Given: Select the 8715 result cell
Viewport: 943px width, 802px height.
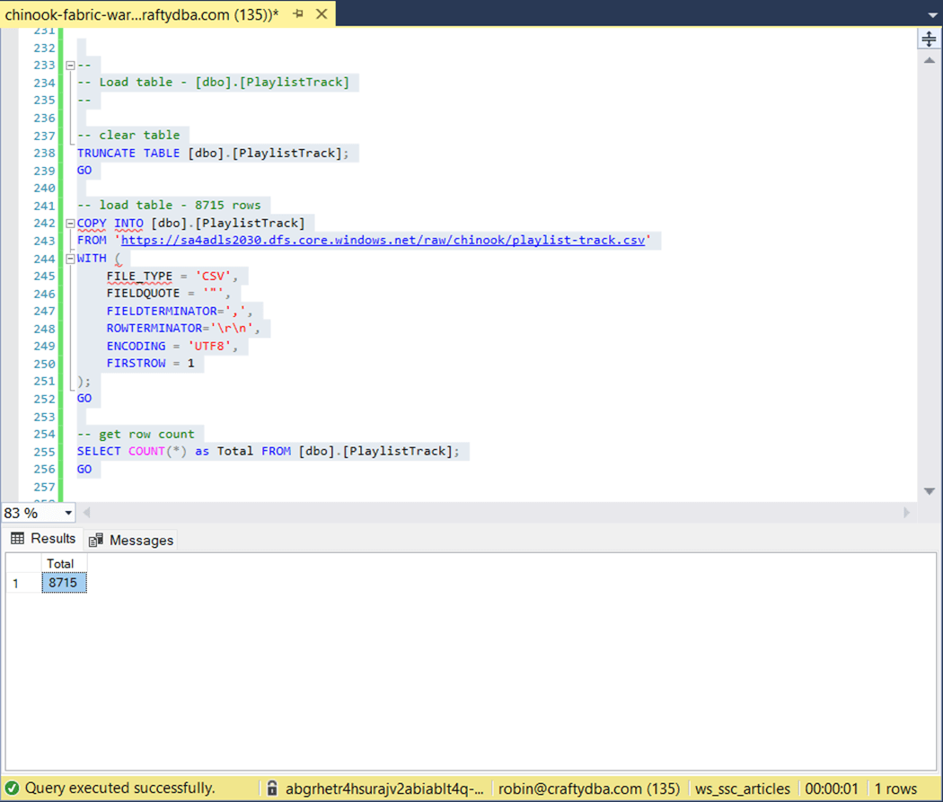Looking at the screenshot, I should click(x=64, y=584).
